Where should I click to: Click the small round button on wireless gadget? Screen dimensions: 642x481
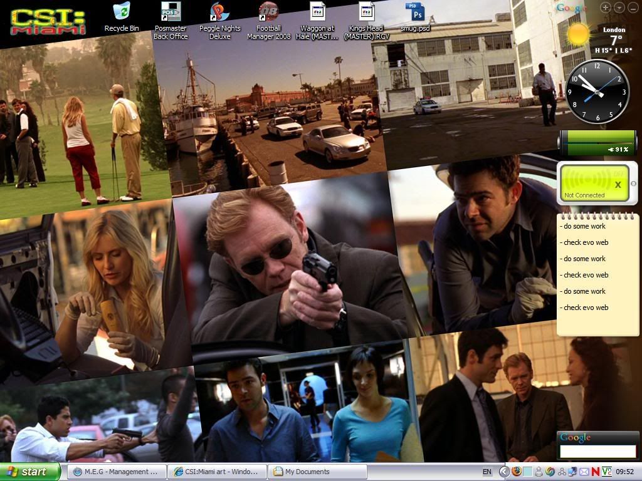click(x=634, y=184)
